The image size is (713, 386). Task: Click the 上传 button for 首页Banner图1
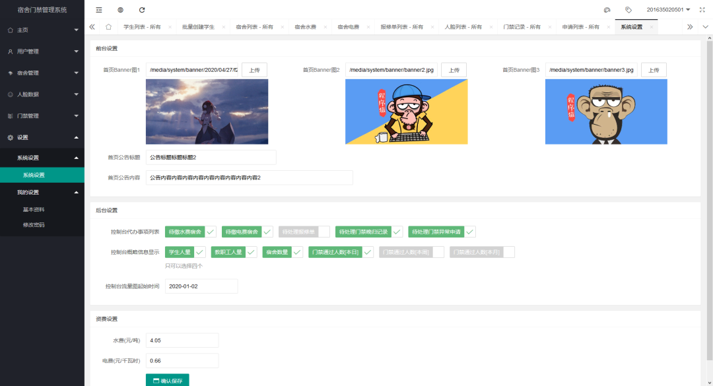point(253,69)
